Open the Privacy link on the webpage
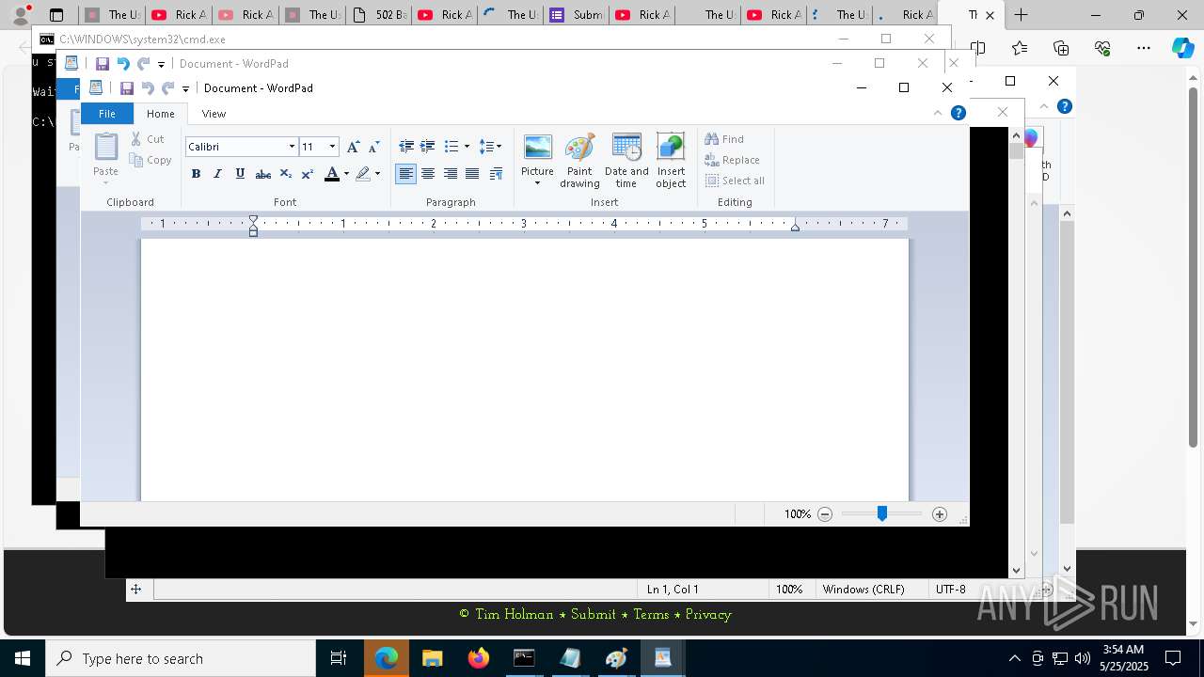The width and height of the screenshot is (1204, 677). coord(708,614)
